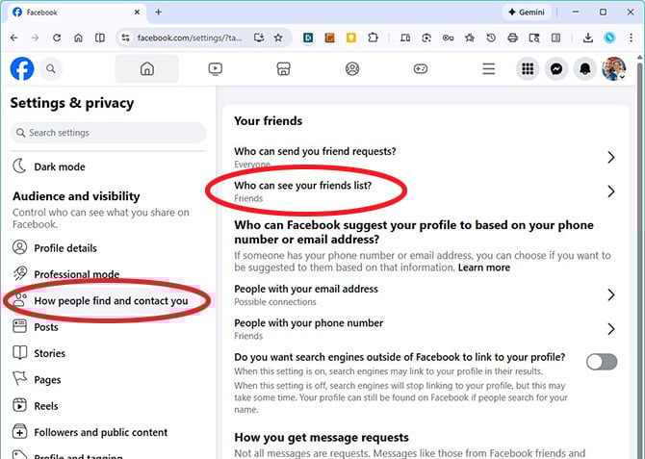Viewport: 645px width, 459px height.
Task: Close the Facebook browser tab
Action: [x=137, y=12]
